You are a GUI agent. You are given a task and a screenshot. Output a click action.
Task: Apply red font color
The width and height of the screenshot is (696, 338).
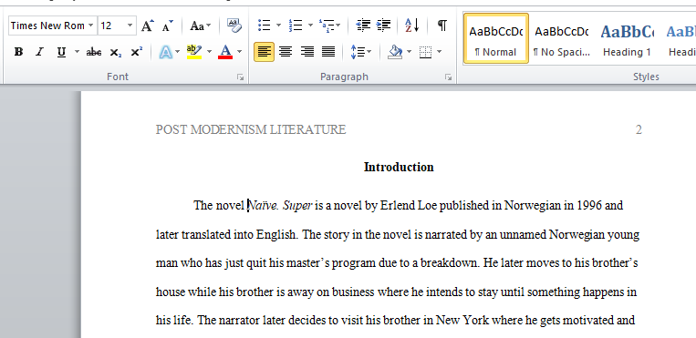[x=225, y=52]
